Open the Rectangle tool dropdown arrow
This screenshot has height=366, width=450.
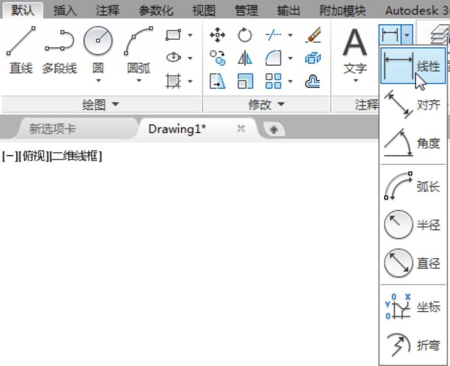point(190,35)
